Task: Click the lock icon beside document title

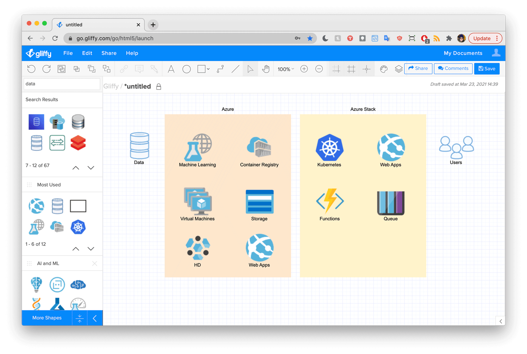Action: point(158,87)
